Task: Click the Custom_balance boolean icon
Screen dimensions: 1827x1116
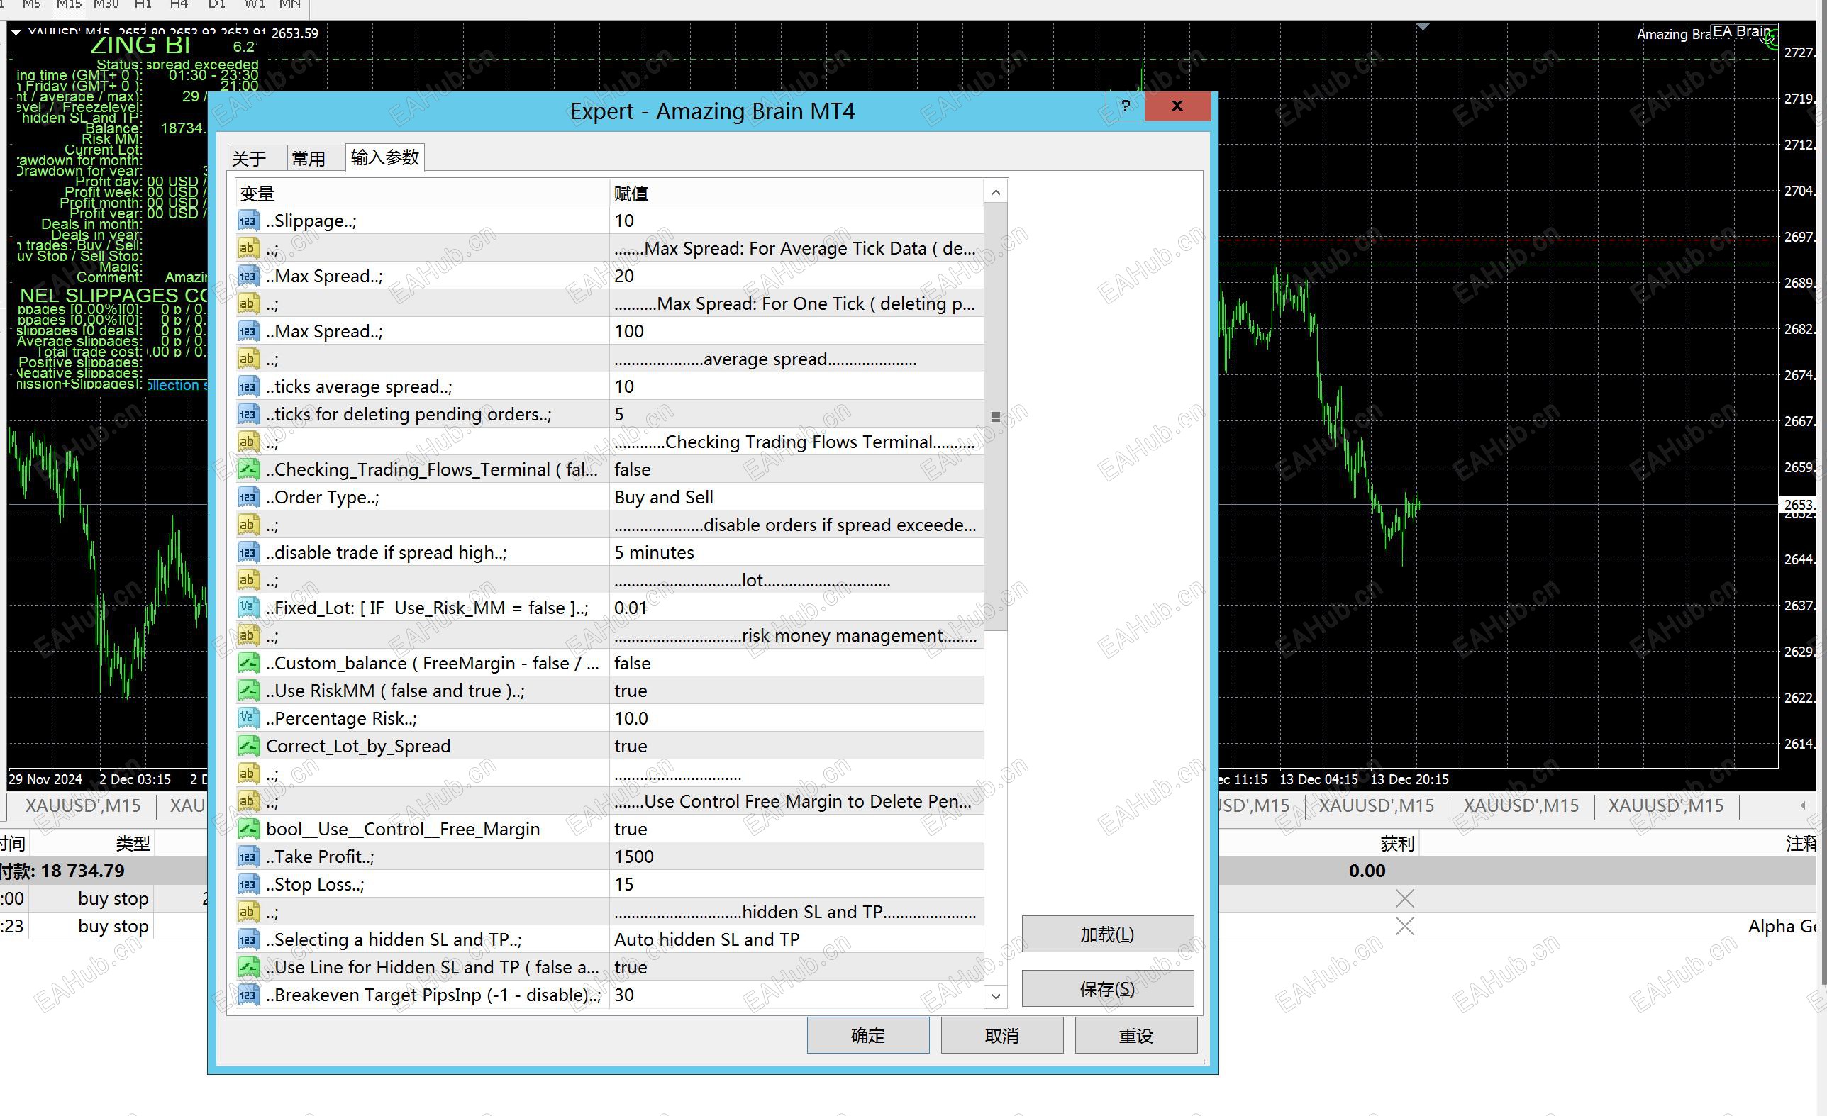Action: point(248,663)
